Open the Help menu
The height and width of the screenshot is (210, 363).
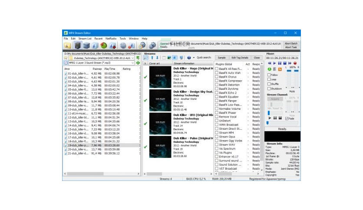pos(145,38)
